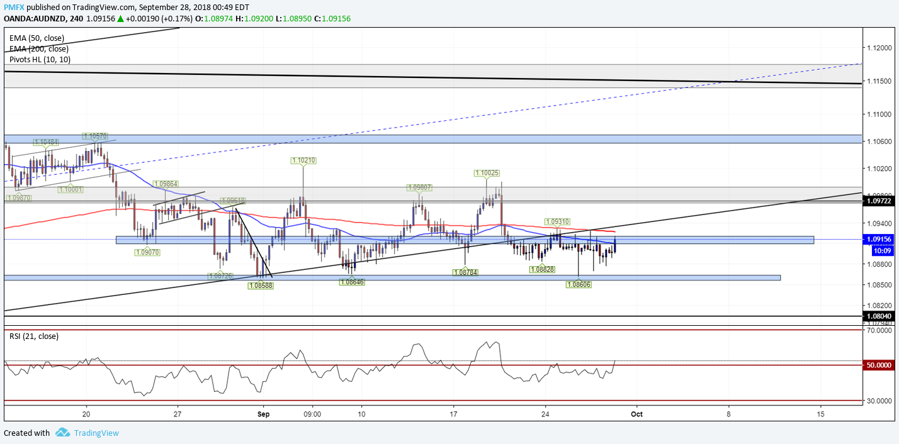Click the 70.0000 RSI axis label
The width and height of the screenshot is (899, 444).
pyautogui.click(x=880, y=330)
